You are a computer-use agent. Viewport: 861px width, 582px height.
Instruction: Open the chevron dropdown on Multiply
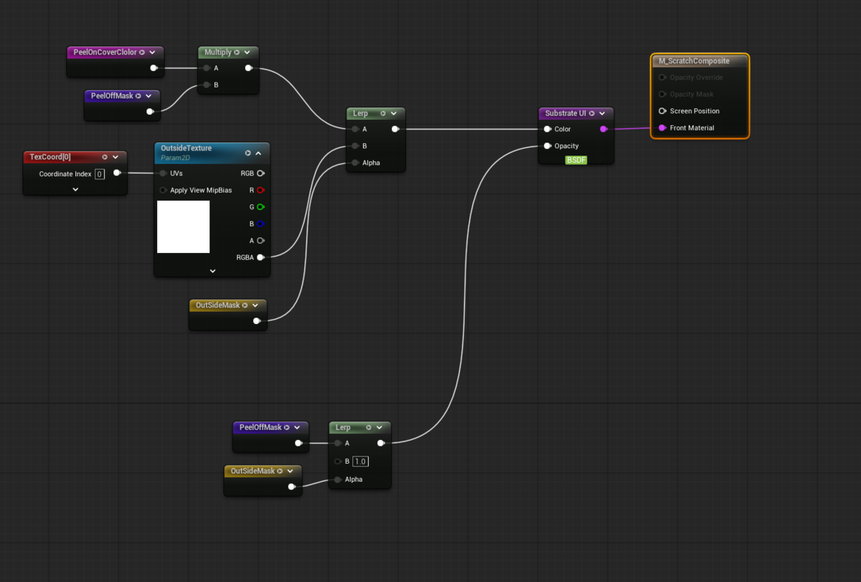247,52
